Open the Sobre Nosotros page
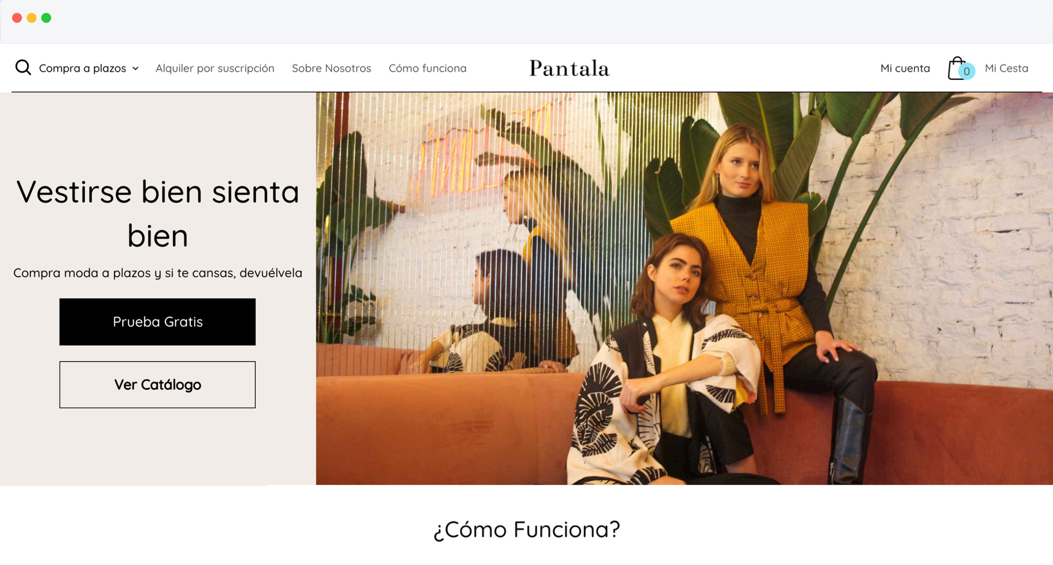This screenshot has width=1053, height=565. pyautogui.click(x=332, y=68)
